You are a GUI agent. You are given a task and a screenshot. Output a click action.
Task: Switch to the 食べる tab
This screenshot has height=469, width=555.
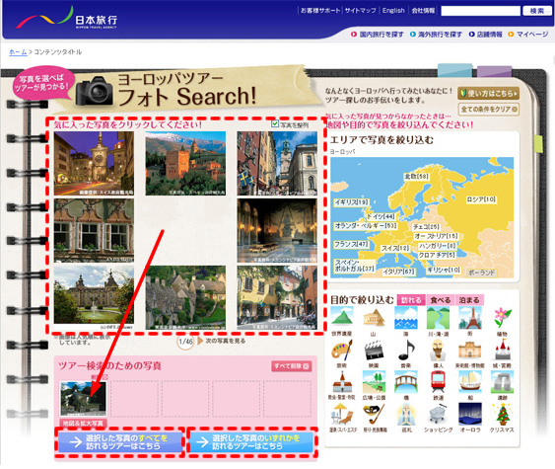point(441,300)
